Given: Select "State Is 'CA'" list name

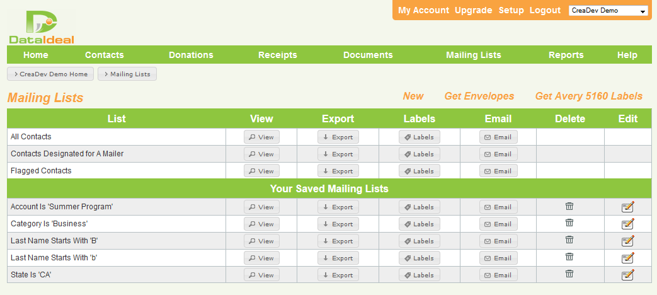Looking at the screenshot, I should click(31, 275).
